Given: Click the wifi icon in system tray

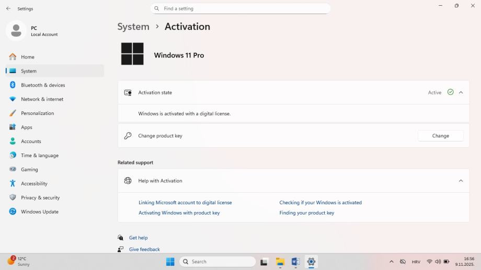Looking at the screenshot, I should click(429, 262).
